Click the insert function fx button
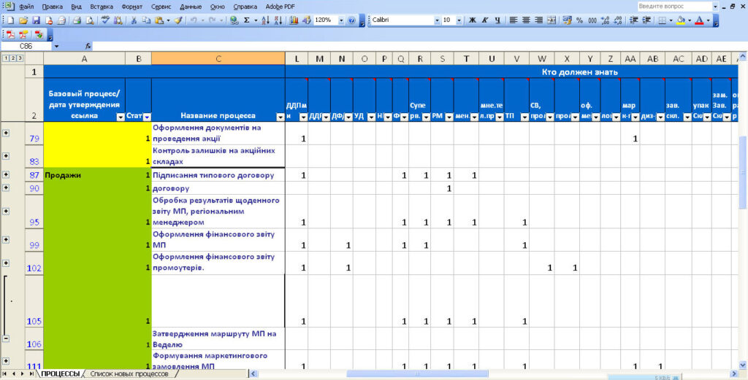This screenshot has height=380, width=748. pyautogui.click(x=88, y=46)
